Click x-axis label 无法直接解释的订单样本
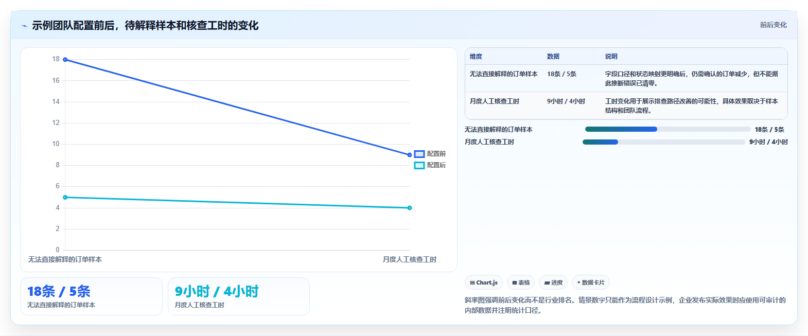Viewport: 808px width, 336px height. 65,259
